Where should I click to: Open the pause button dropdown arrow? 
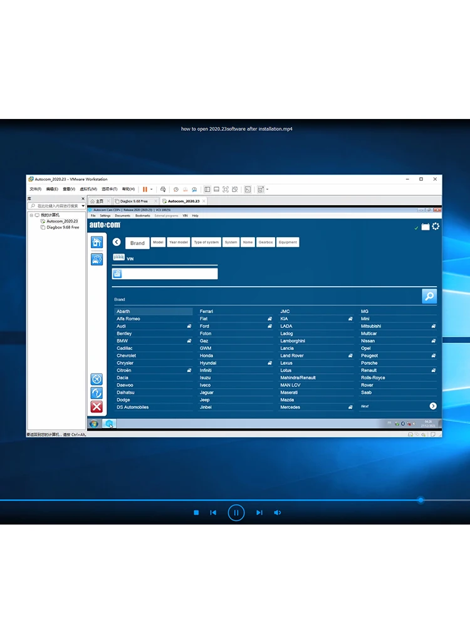(x=152, y=189)
